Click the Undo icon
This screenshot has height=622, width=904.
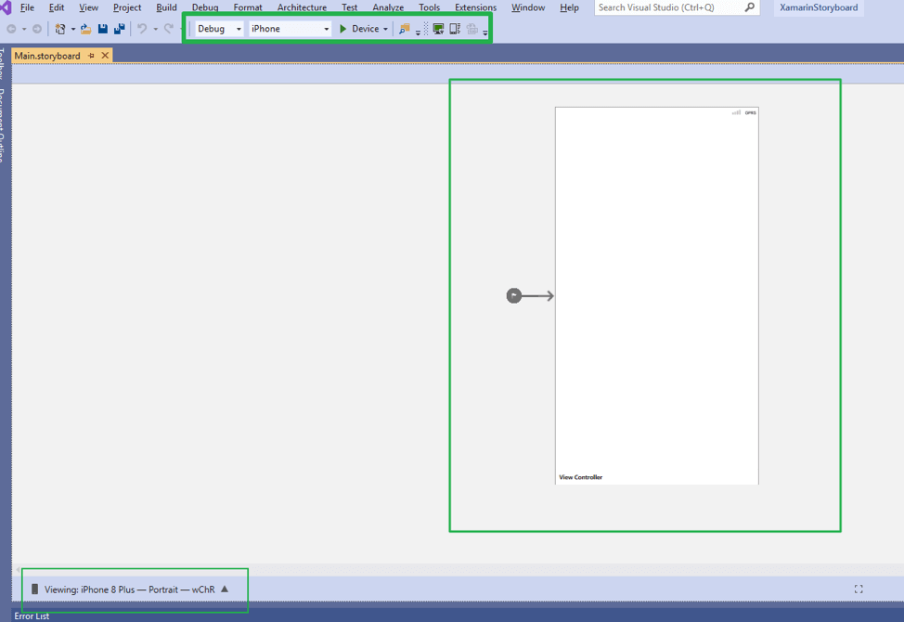point(140,29)
